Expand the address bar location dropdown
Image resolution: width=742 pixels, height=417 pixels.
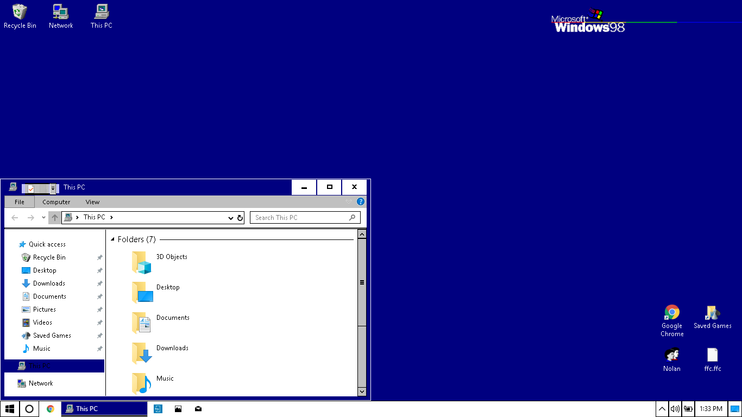(x=231, y=217)
